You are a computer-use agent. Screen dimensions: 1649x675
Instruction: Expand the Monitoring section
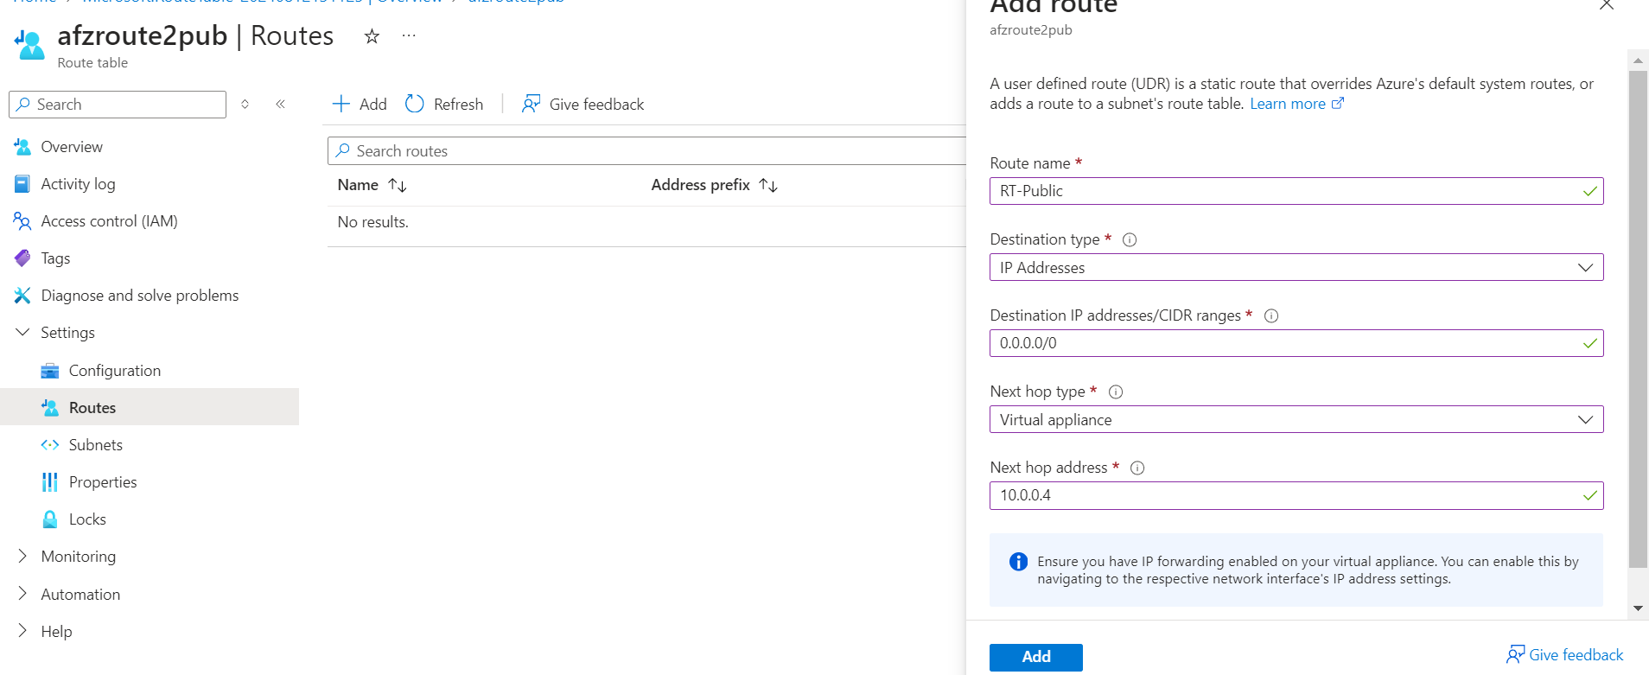[x=78, y=557]
